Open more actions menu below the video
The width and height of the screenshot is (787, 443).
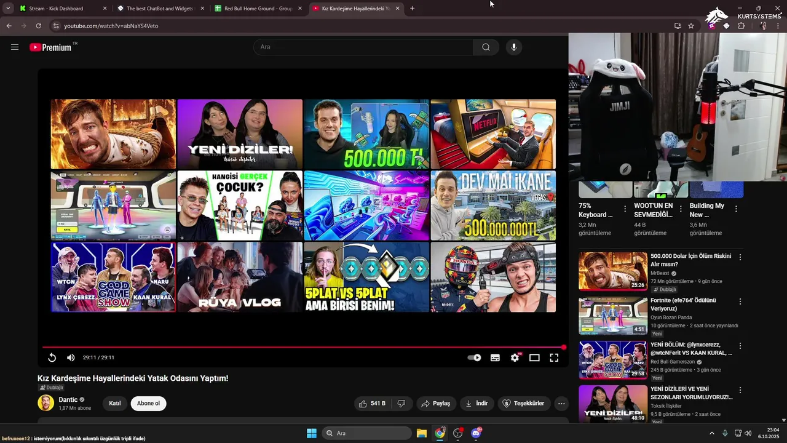click(x=561, y=404)
